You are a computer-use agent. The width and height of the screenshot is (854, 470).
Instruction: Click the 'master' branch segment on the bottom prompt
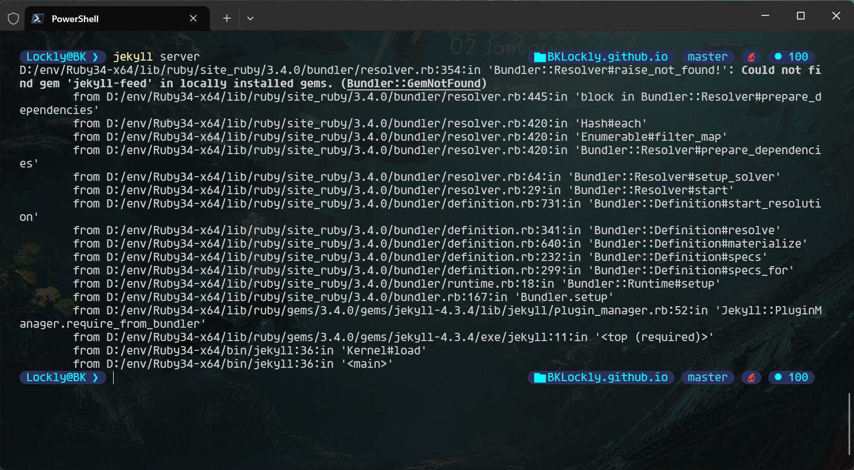(707, 378)
